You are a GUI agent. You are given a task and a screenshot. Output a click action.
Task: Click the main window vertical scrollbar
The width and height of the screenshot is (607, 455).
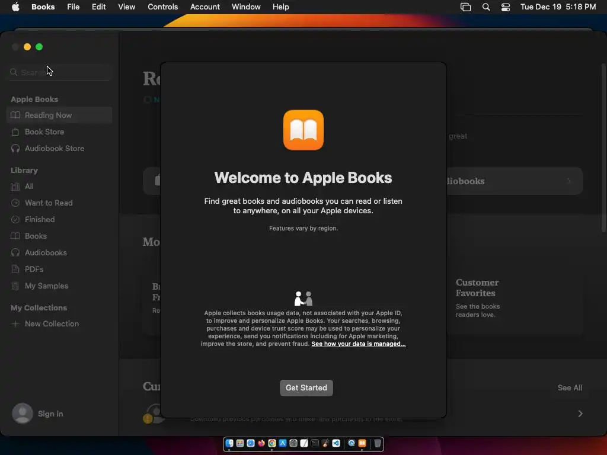click(603, 147)
